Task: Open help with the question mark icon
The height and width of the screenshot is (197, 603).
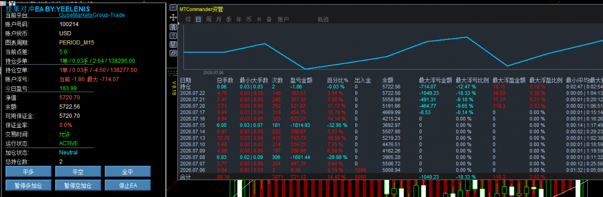Action: [173, 36]
